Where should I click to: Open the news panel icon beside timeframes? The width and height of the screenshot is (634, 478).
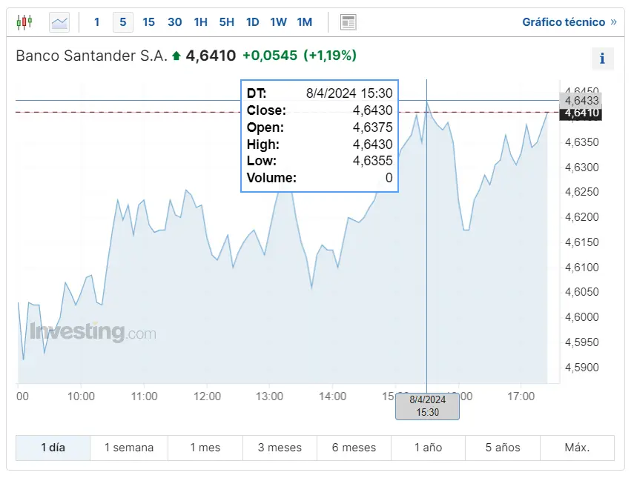click(x=347, y=21)
